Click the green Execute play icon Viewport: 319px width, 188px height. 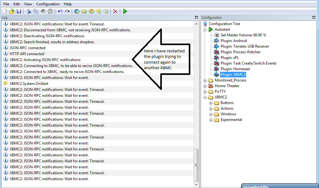[x=125, y=11]
